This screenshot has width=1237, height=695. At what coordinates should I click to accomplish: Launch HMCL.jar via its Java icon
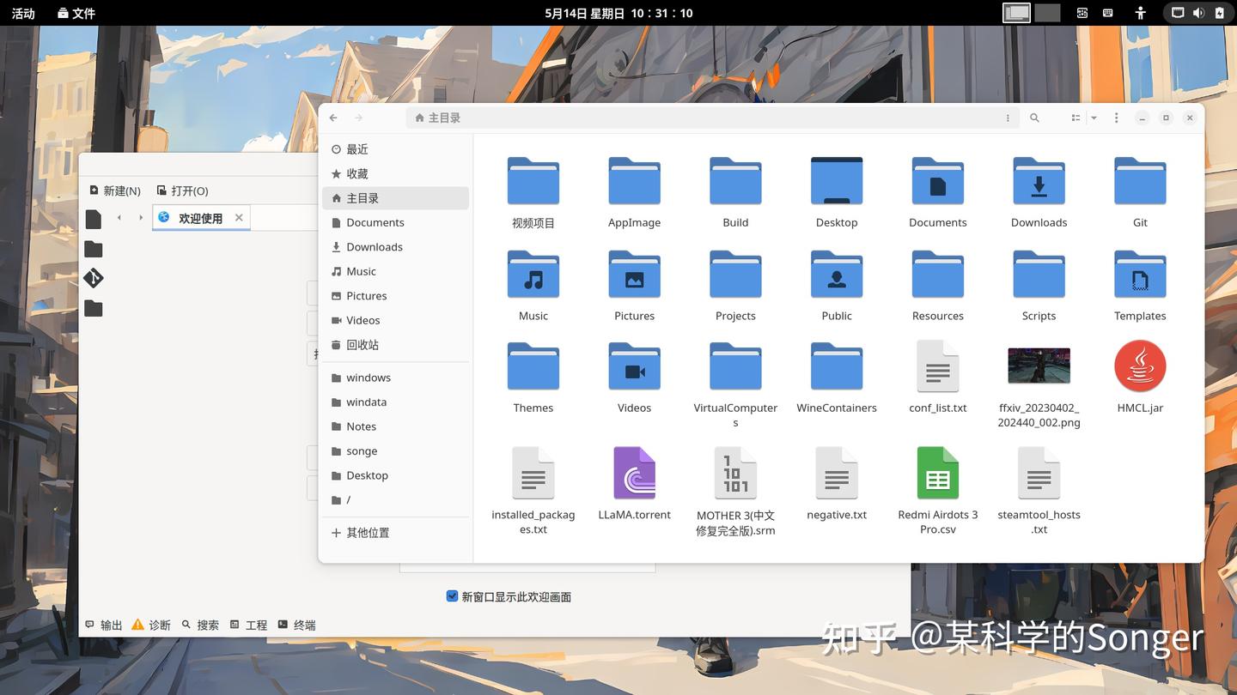click(x=1139, y=366)
